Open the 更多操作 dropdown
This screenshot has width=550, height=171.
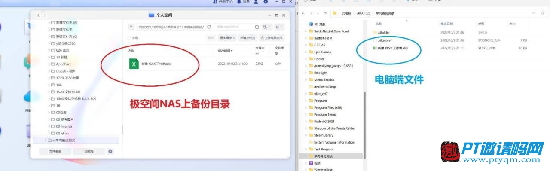pos(227,38)
